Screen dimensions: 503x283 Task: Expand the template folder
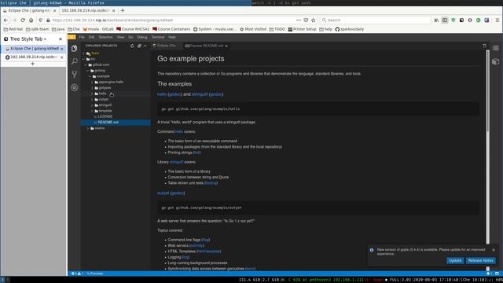[92, 111]
